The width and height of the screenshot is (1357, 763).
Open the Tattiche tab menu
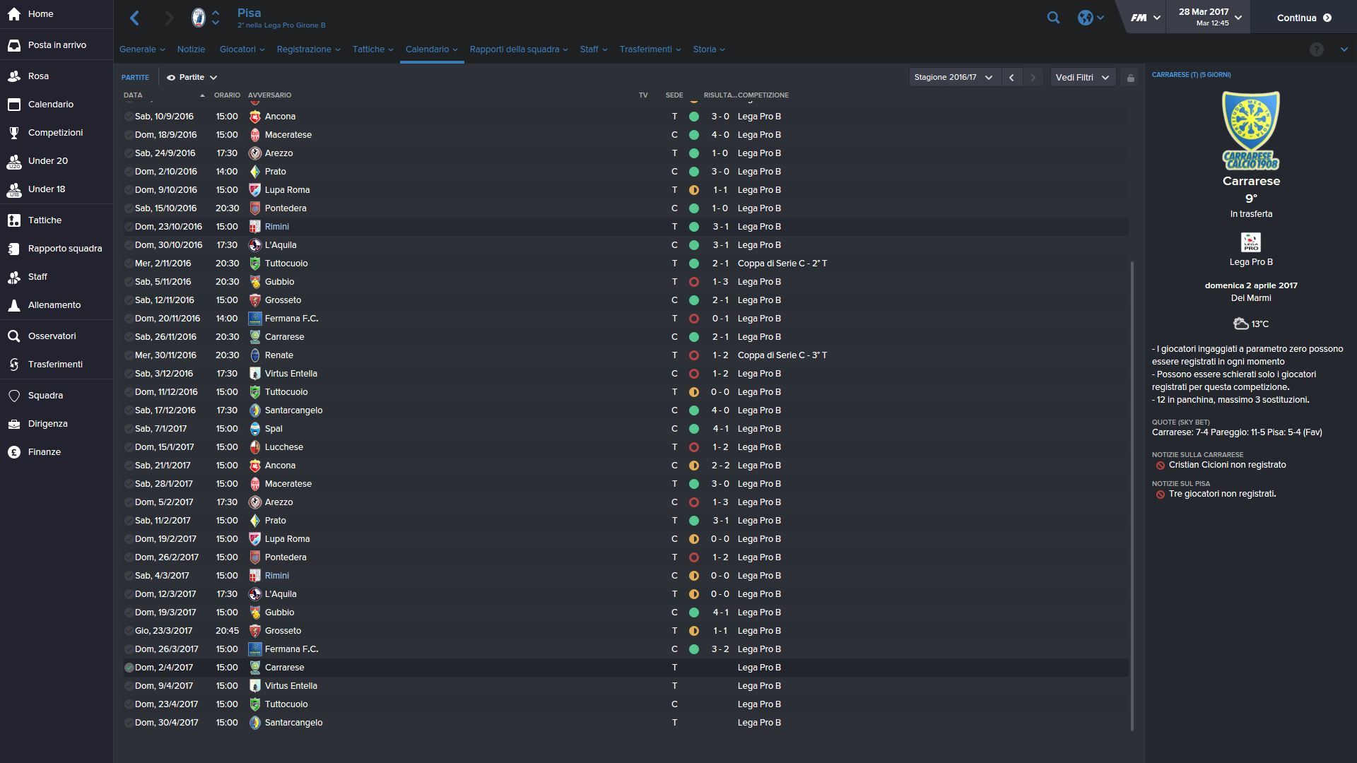click(x=372, y=49)
